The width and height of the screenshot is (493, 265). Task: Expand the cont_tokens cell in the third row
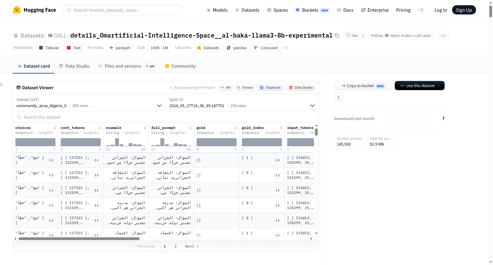[x=96, y=190]
